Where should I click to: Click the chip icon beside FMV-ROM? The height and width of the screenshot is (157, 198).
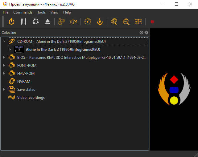[12, 74]
